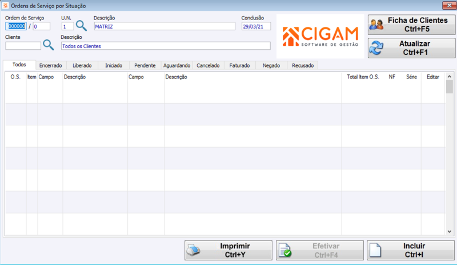The width and height of the screenshot is (457, 265).
Task: Click the Cliente code input field
Action: click(23, 46)
